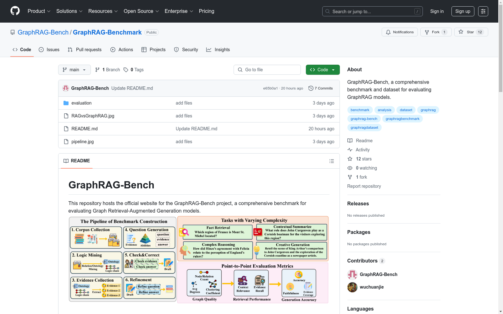Viewport: 503px width, 314px height.
Task: Click the Search or jump to field
Action: point(373,11)
